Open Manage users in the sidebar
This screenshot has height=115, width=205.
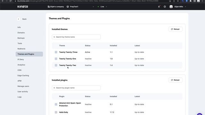(23, 86)
